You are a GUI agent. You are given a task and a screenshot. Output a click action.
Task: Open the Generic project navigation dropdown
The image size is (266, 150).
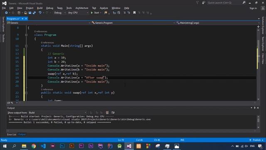click(48, 23)
